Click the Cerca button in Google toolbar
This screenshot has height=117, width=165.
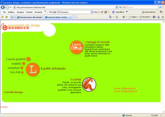point(96,12)
